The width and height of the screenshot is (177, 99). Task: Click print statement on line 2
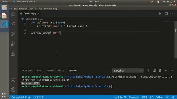[x=62, y=26]
